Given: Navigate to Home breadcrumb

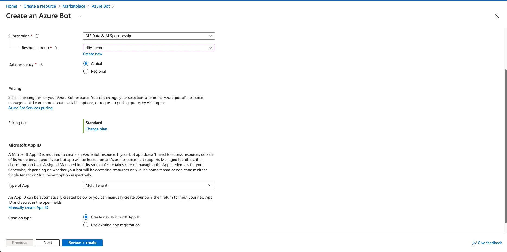Looking at the screenshot, I should pos(11,6).
